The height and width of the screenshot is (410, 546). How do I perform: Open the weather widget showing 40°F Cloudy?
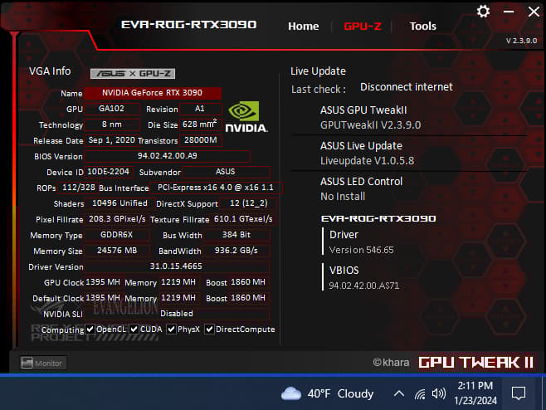click(327, 393)
